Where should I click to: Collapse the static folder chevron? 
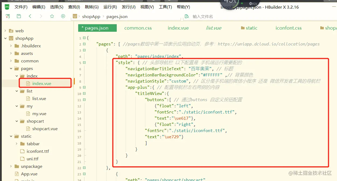[11, 136]
